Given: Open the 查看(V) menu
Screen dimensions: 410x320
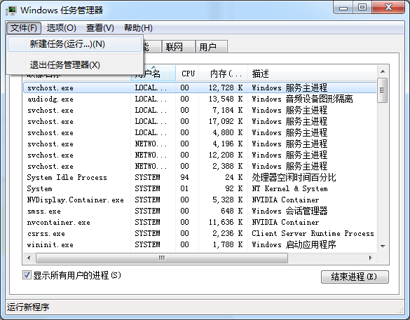Looking at the screenshot, I should coord(100,28).
